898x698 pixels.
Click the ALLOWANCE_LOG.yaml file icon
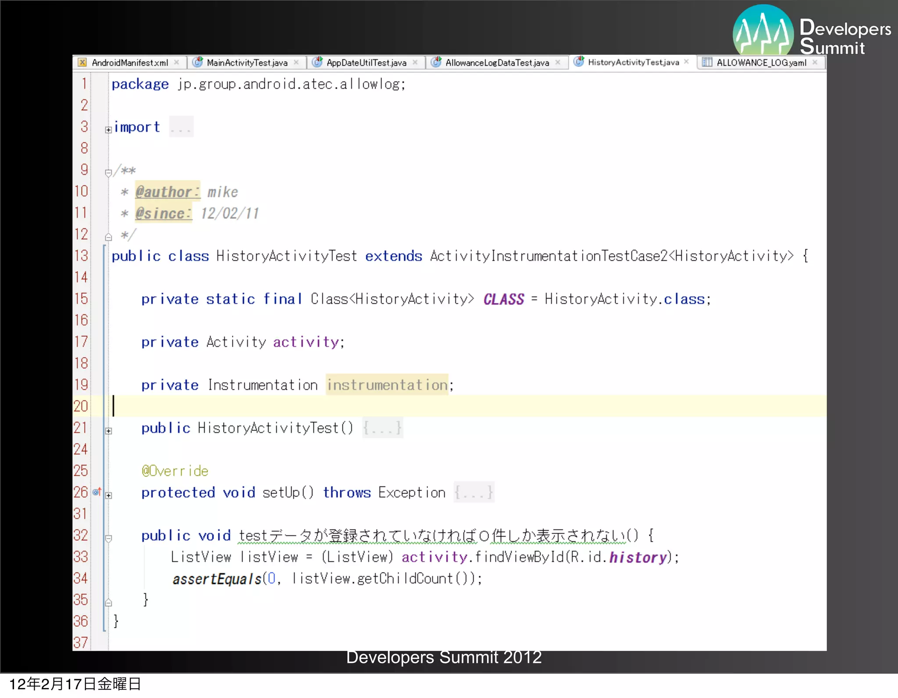(707, 62)
